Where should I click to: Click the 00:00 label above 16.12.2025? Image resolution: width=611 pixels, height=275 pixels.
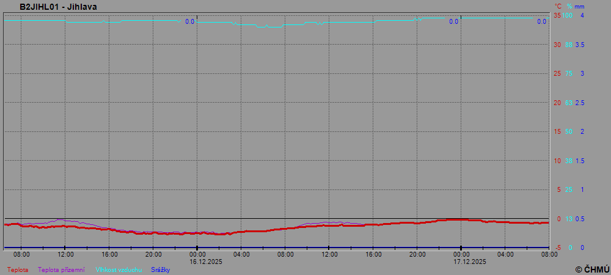click(x=197, y=254)
